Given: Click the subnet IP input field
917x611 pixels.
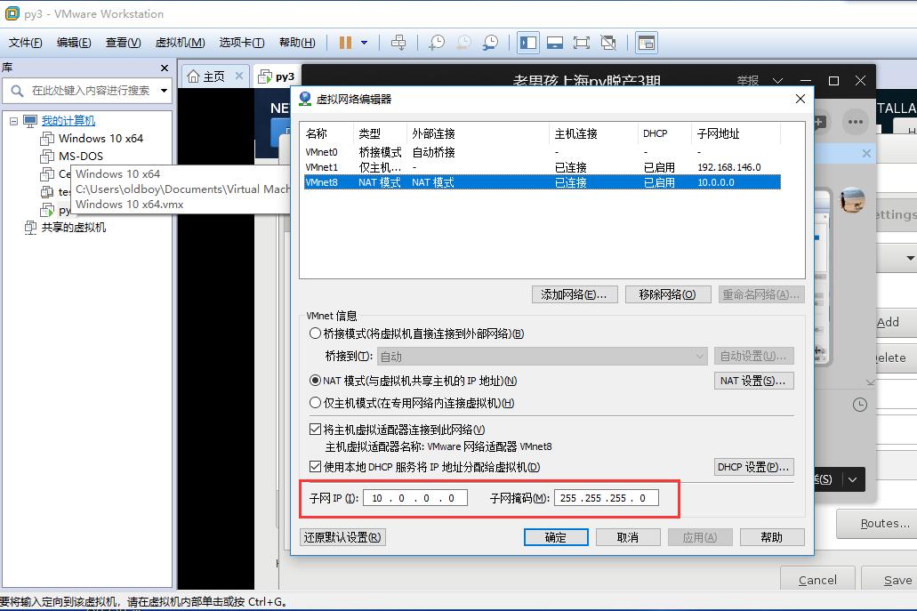Looking at the screenshot, I should (415, 498).
